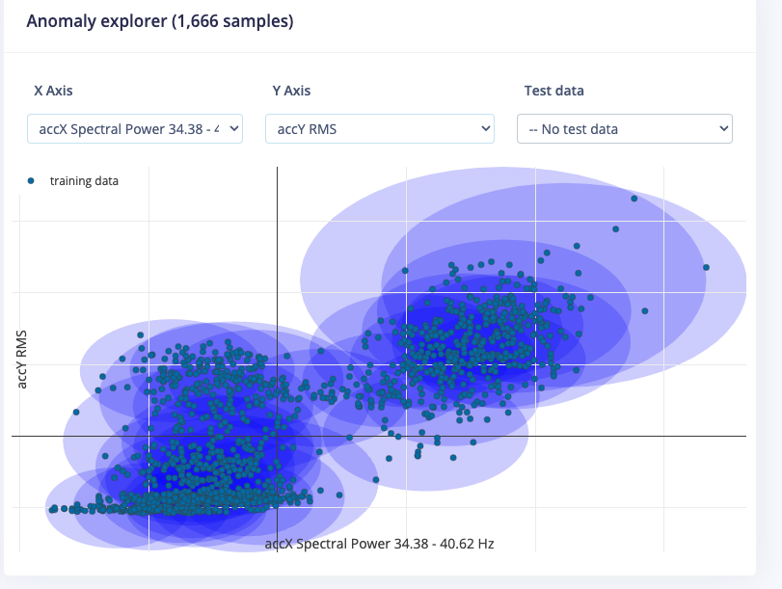
Task: Click the X Axis field label
Action: [53, 91]
